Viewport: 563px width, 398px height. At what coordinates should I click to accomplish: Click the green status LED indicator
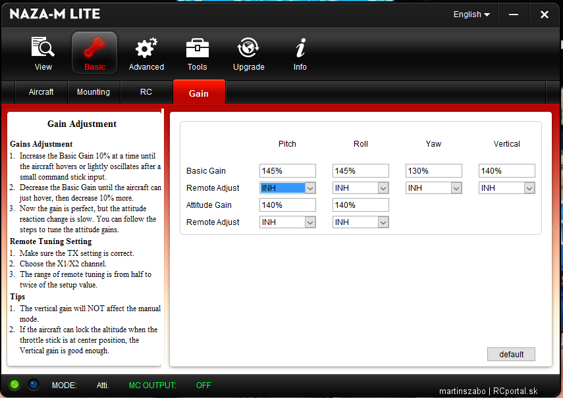(x=14, y=384)
